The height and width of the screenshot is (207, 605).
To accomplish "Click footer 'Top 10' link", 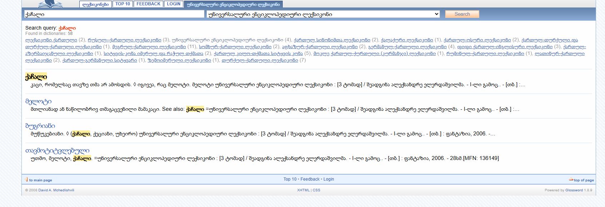I will click(290, 179).
